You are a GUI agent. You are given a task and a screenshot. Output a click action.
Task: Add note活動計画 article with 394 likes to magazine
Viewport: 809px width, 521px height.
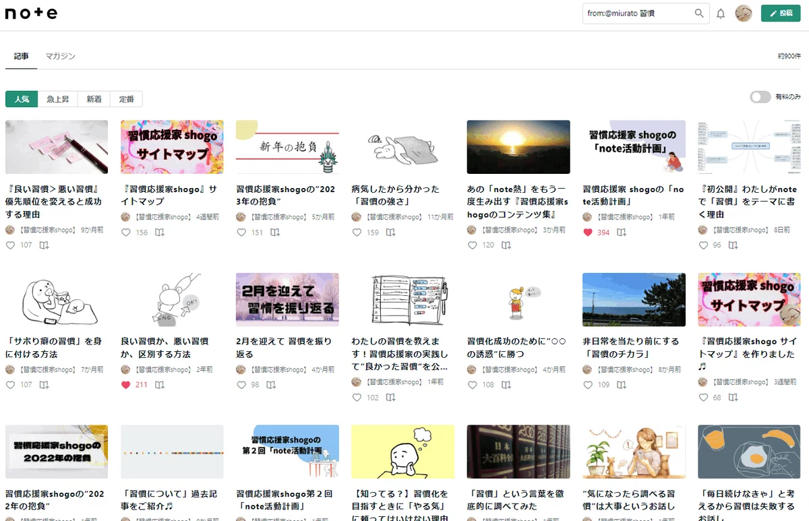tap(622, 233)
